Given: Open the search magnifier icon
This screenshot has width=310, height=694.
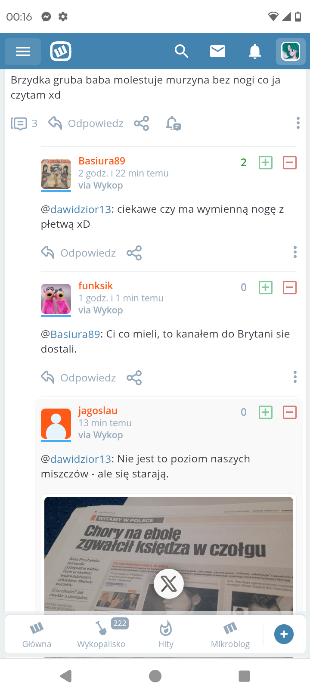Looking at the screenshot, I should coord(181,52).
